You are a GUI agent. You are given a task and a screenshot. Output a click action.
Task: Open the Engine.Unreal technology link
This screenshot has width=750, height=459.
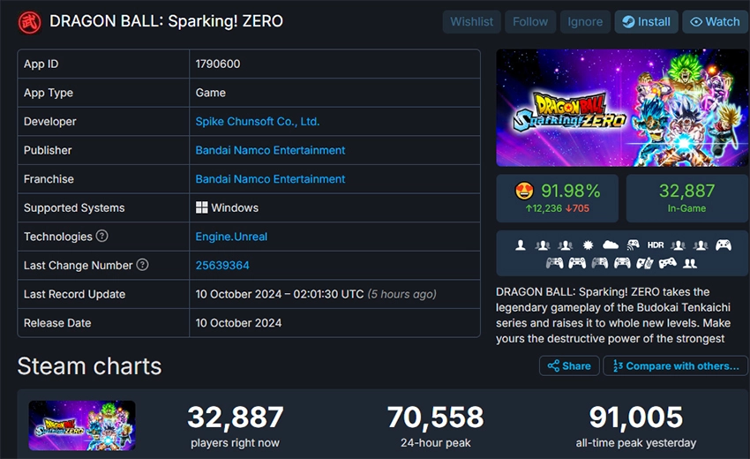point(231,237)
